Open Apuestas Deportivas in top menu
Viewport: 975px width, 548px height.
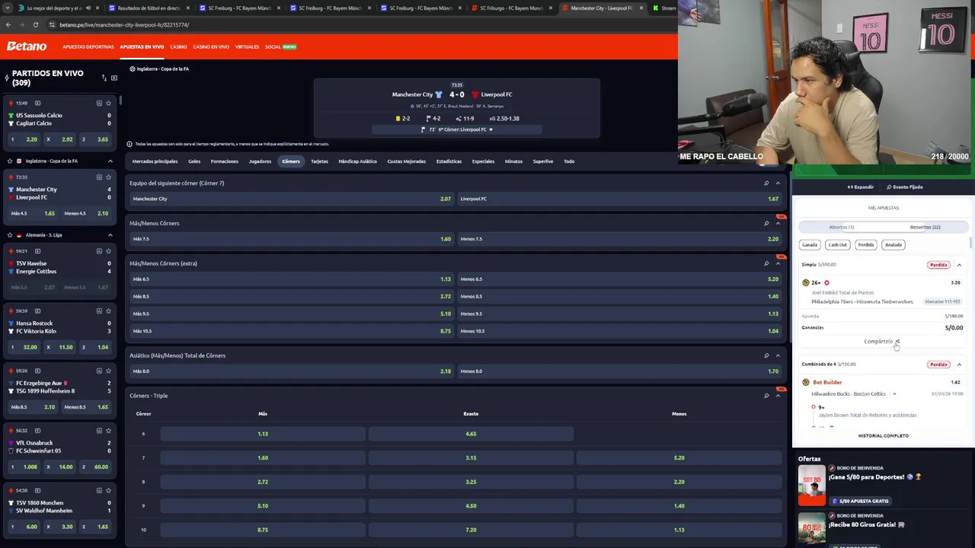pos(88,47)
